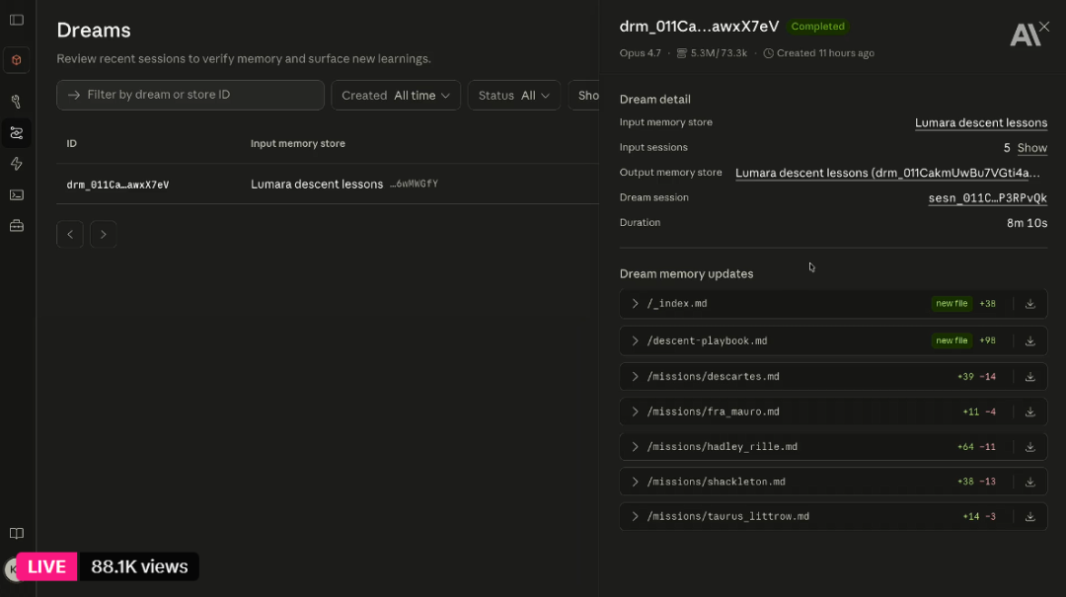Focus the Filter by dream or store ID field

190,95
